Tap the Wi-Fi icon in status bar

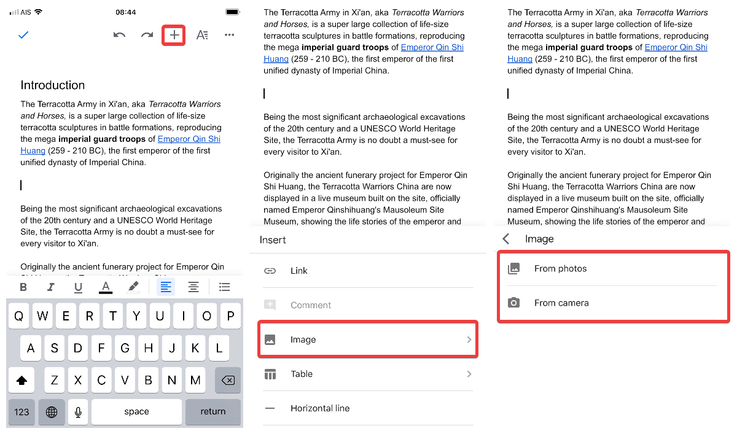[x=39, y=12]
